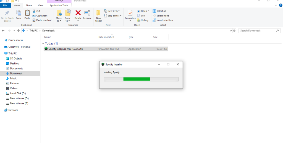The height and width of the screenshot is (143, 283).
Task: Click the Search Downloads box
Action: point(260,31)
